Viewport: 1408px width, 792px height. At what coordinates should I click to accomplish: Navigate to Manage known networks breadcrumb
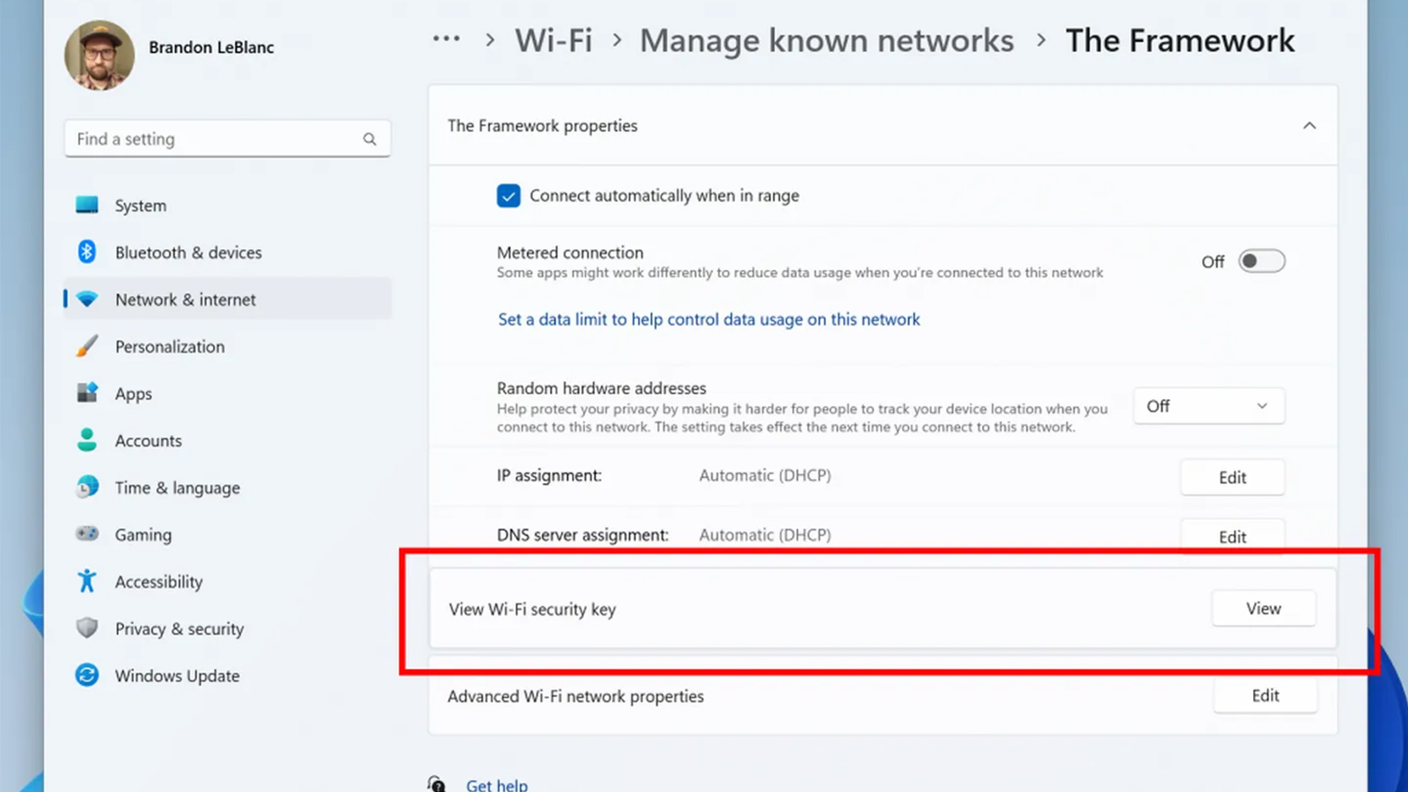click(x=826, y=40)
